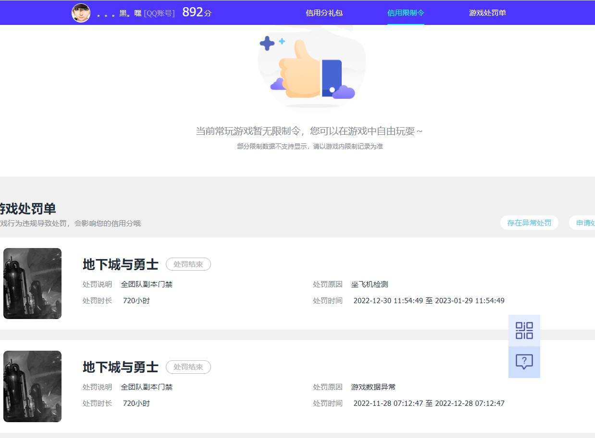Switch to the 信用限制令 tab
595x438 pixels.
[x=406, y=13]
